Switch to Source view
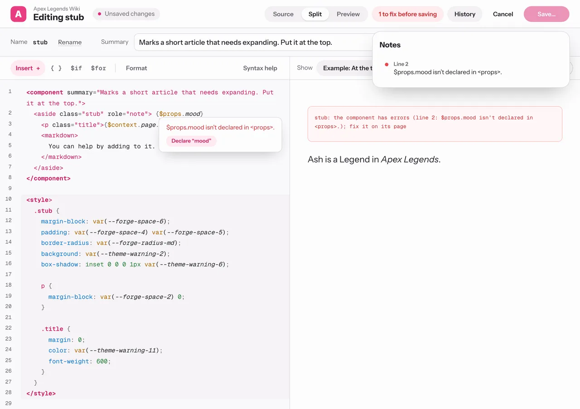Image resolution: width=580 pixels, height=409 pixels. [283, 14]
